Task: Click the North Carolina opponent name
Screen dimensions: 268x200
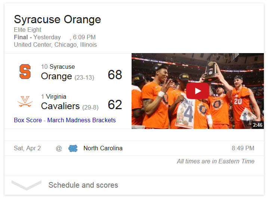Action: point(103,148)
